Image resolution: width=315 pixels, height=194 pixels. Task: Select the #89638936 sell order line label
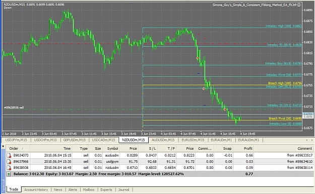pos(14,108)
